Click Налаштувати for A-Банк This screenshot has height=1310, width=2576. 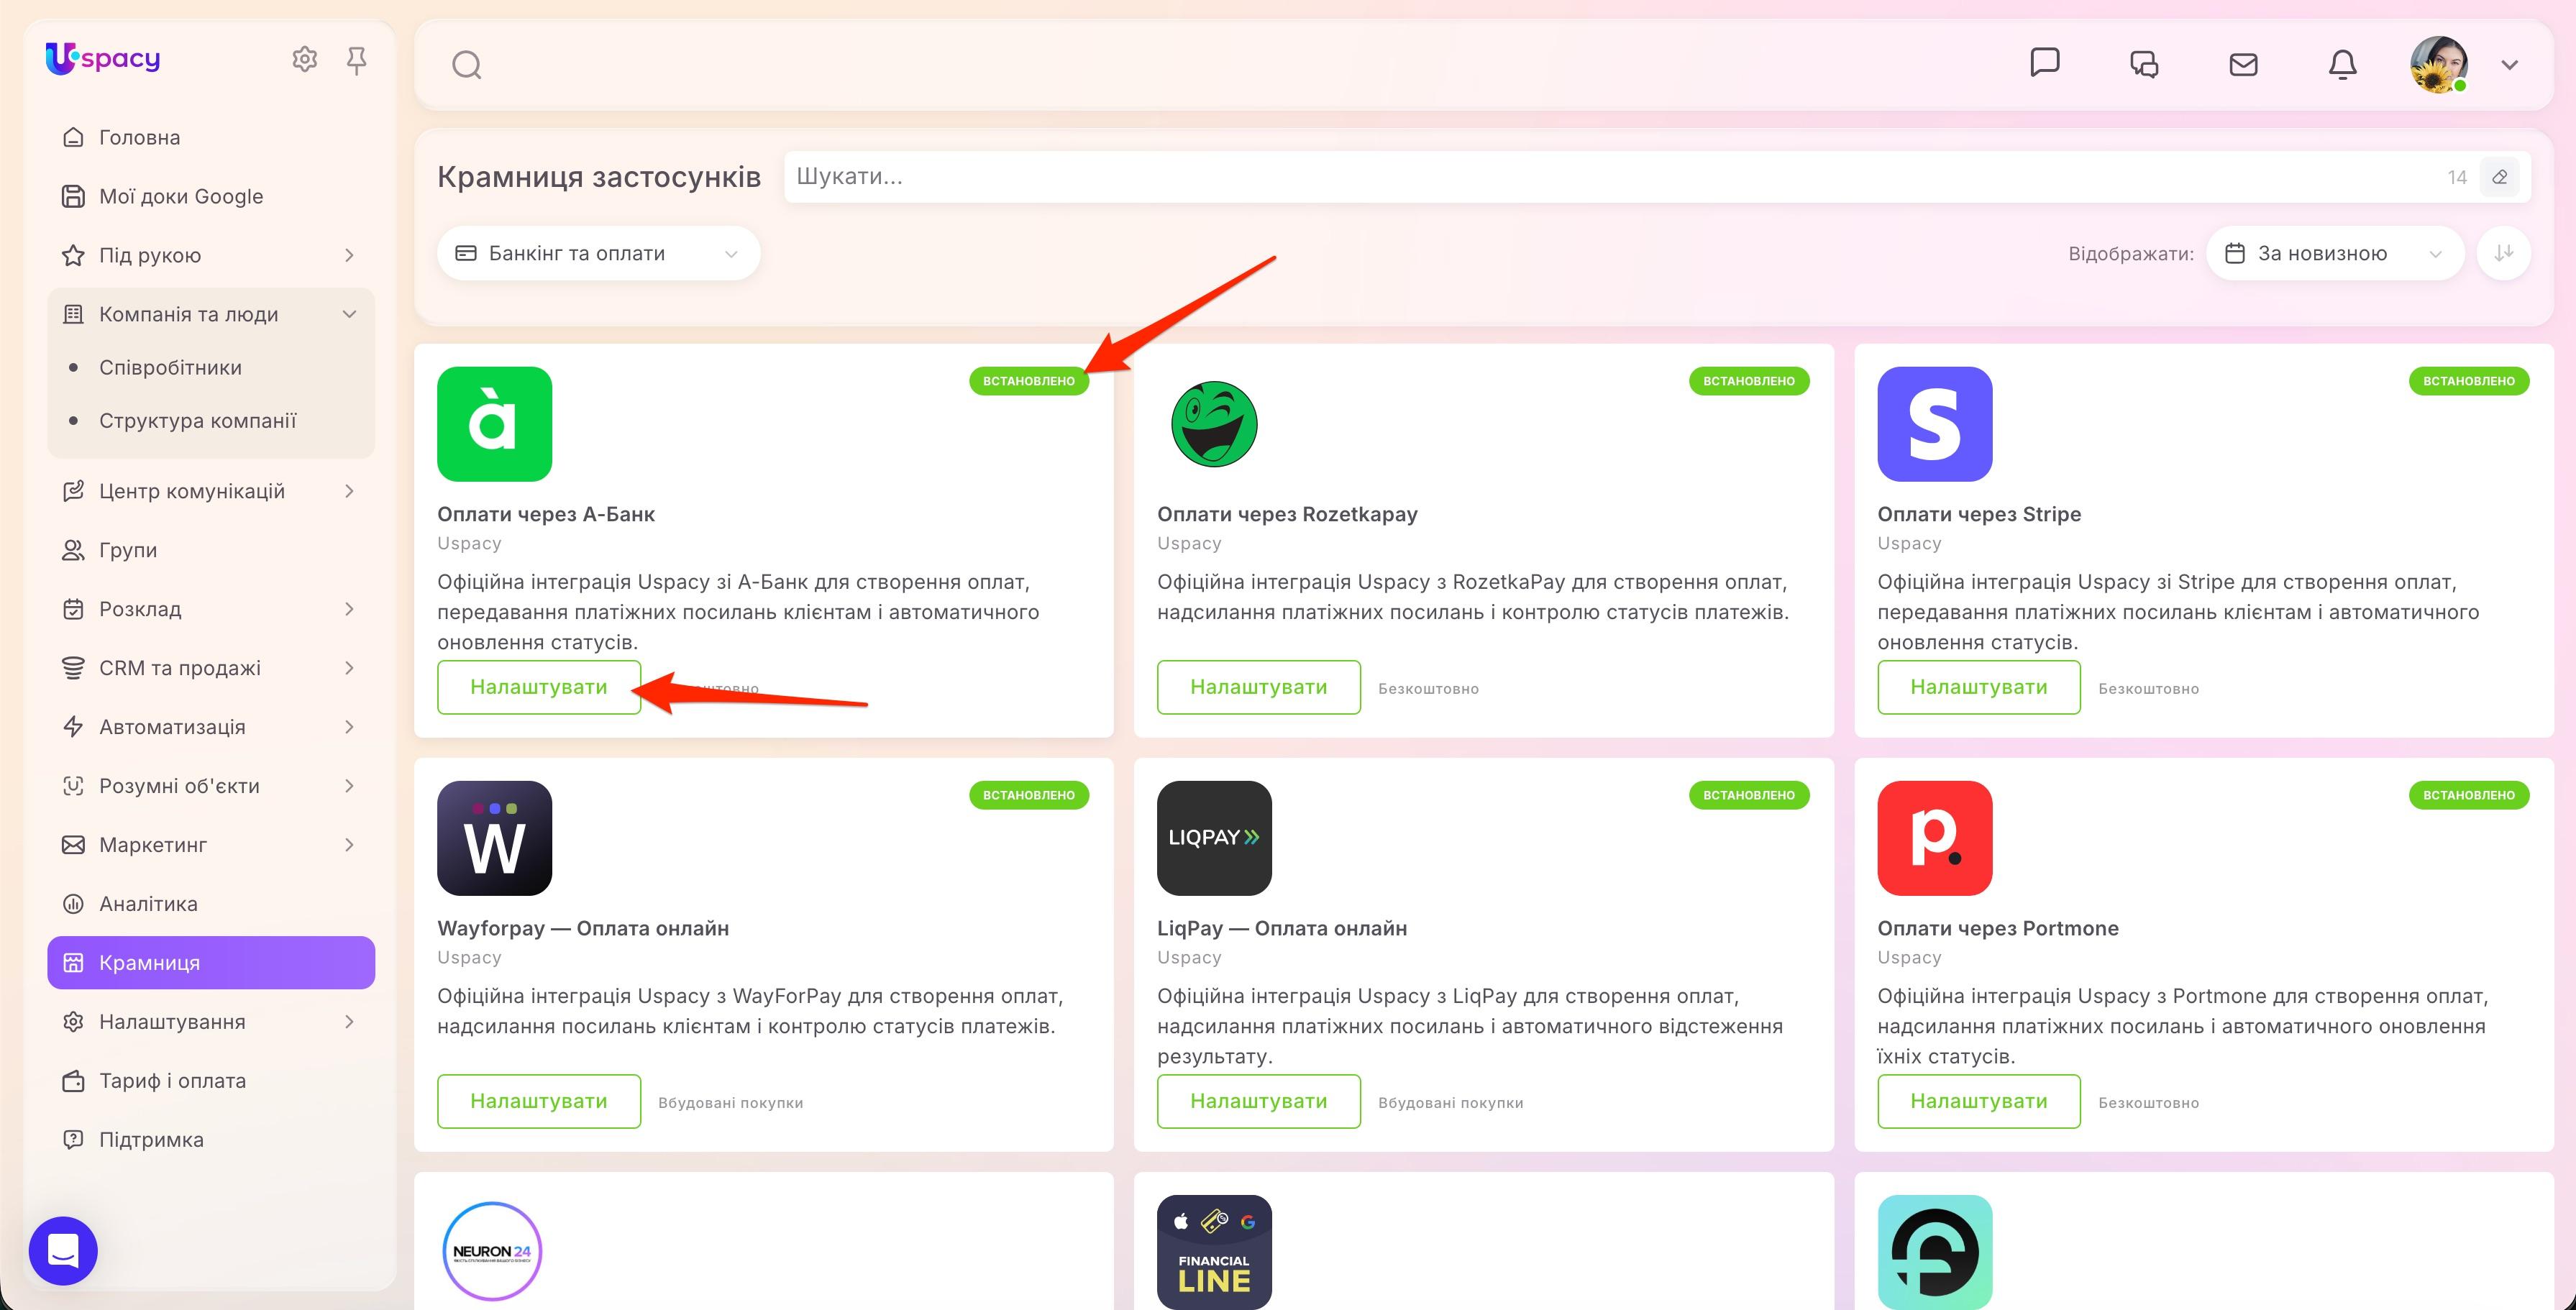[x=539, y=687]
